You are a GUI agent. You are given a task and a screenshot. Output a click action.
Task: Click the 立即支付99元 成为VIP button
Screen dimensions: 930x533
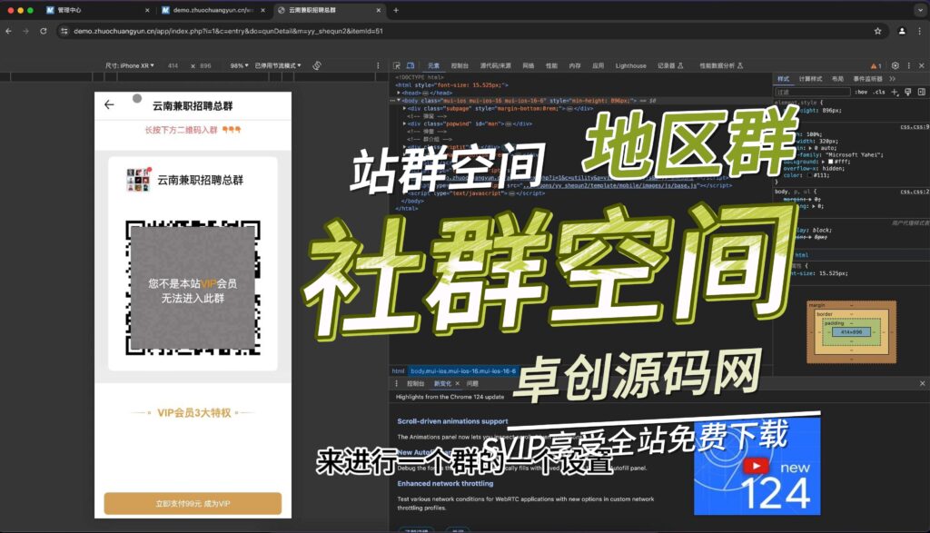tap(193, 503)
